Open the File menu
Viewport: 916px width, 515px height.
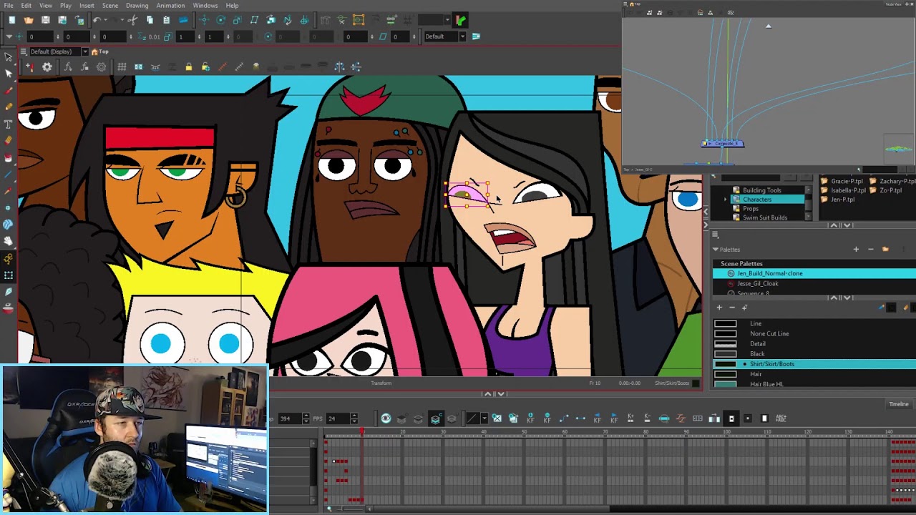[9, 5]
